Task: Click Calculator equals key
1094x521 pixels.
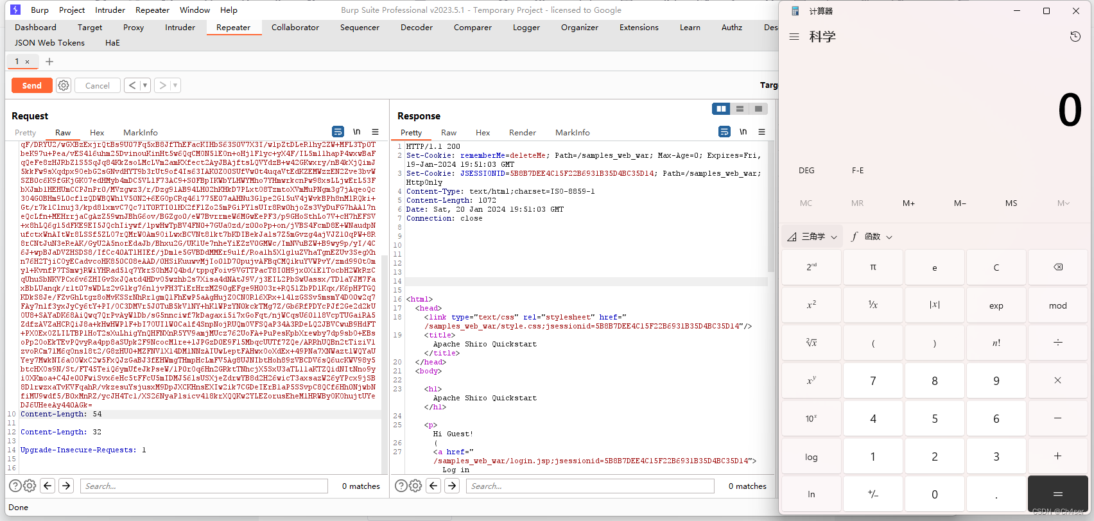Action: pos(1058,493)
